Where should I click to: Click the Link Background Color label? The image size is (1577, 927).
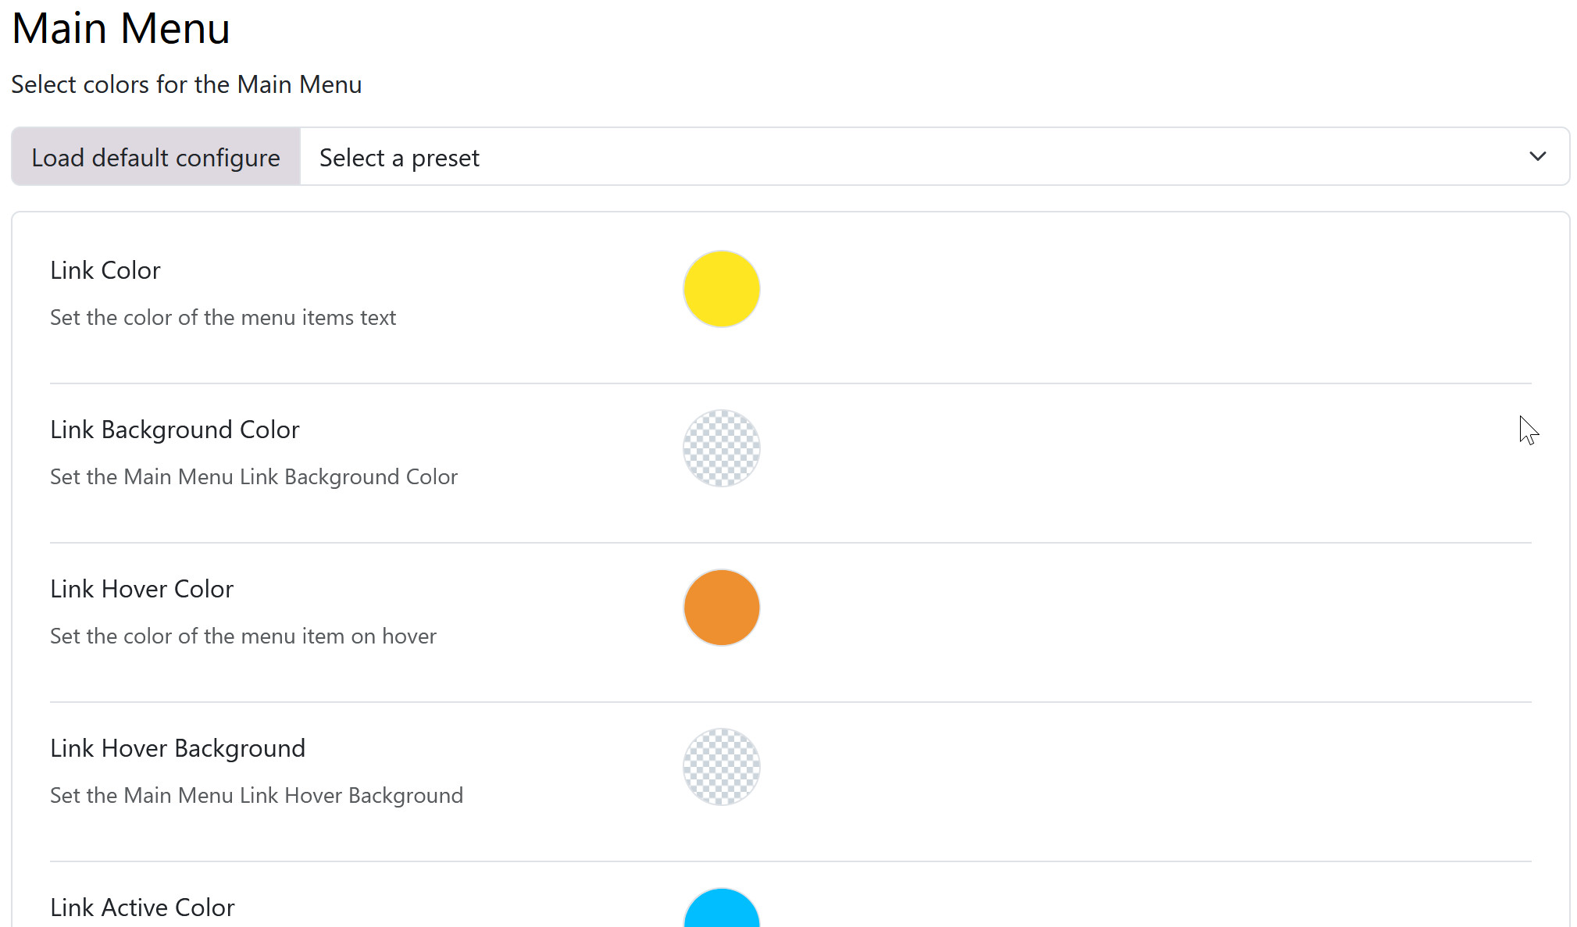(x=175, y=430)
